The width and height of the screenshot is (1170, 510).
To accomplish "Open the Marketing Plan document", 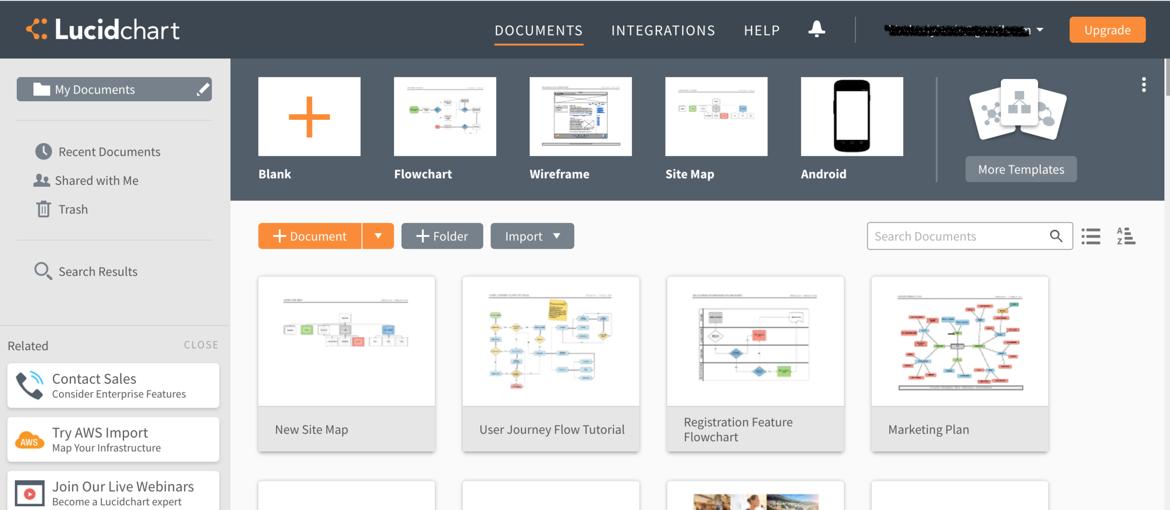I will [x=960, y=364].
